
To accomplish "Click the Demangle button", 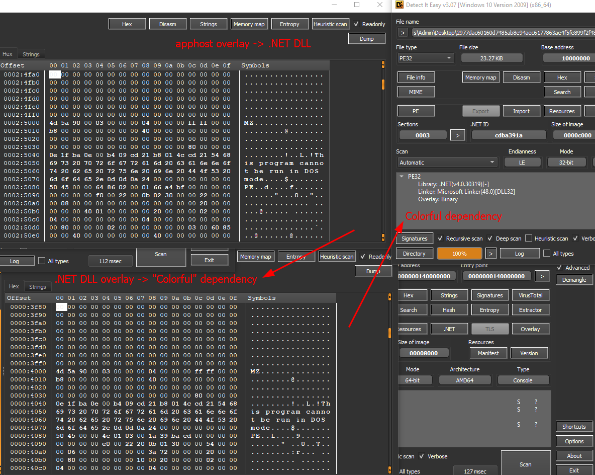I will coord(574,280).
